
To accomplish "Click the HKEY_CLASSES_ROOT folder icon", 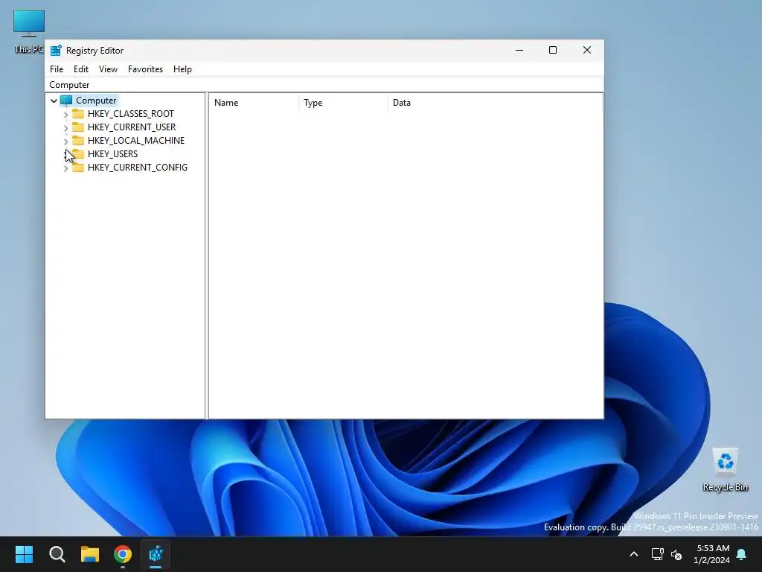I will click(x=77, y=114).
